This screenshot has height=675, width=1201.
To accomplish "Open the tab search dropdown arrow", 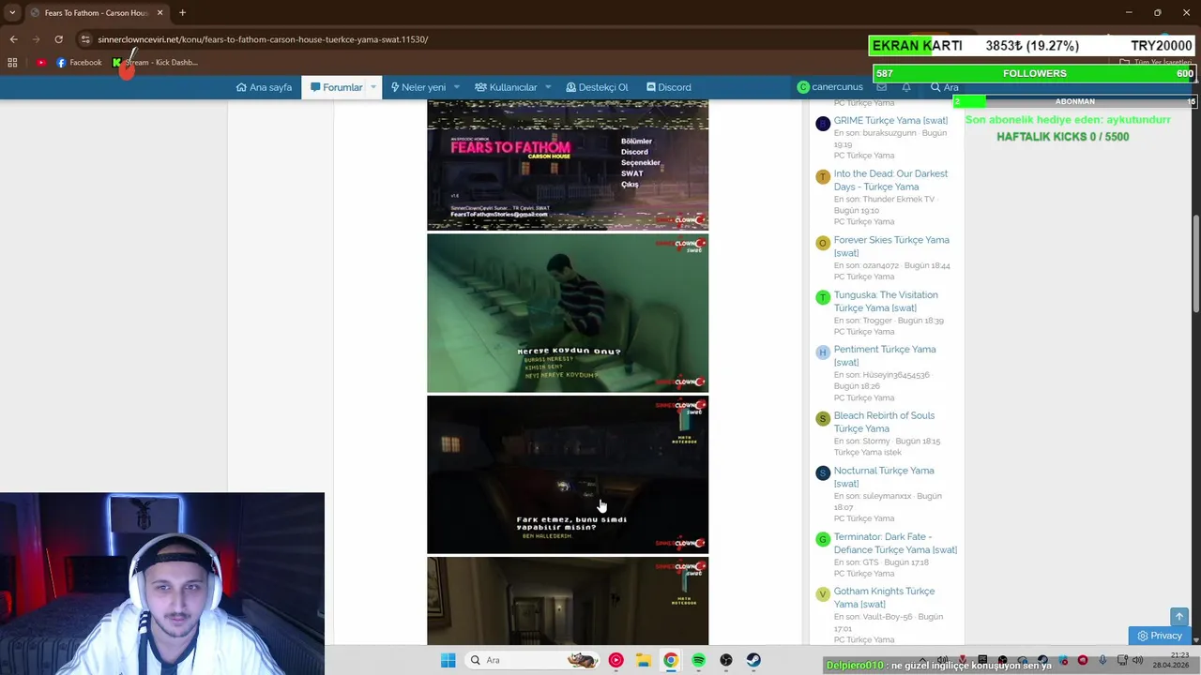I will (x=11, y=12).
